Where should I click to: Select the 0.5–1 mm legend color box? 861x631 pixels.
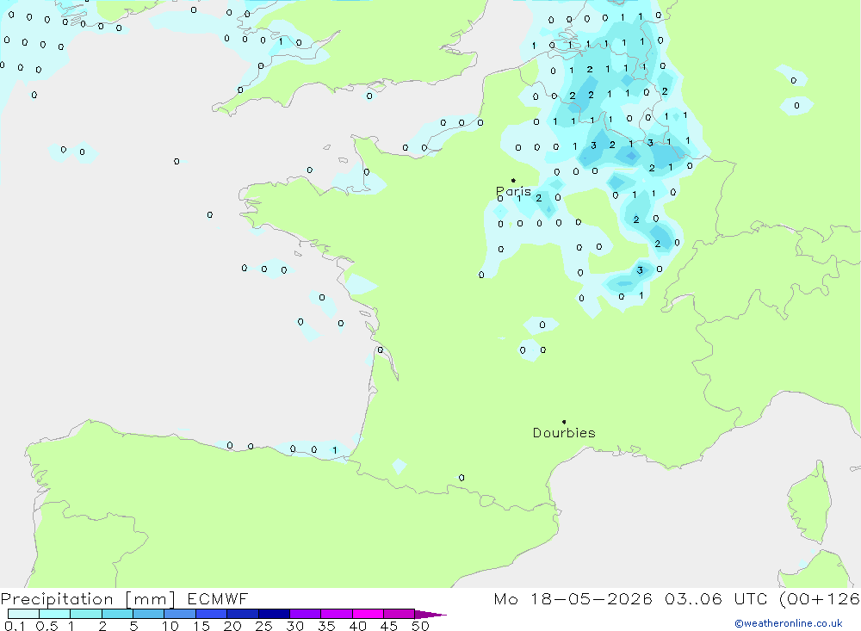pyautogui.click(x=54, y=614)
